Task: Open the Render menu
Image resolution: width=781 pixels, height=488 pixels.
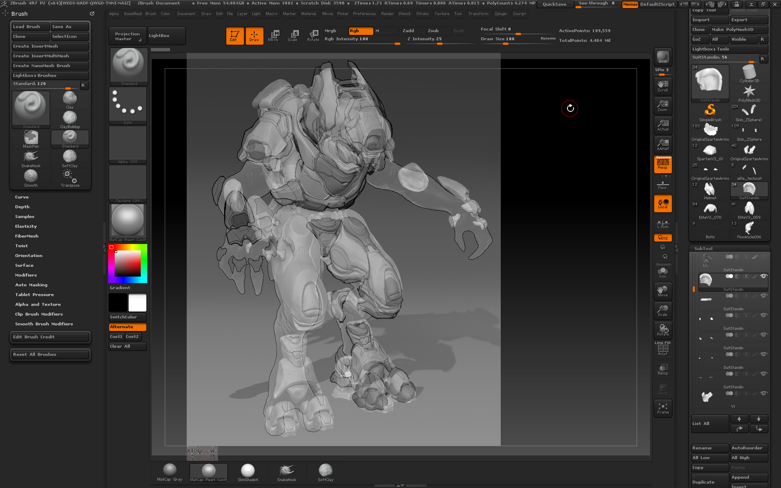Action: point(387,14)
